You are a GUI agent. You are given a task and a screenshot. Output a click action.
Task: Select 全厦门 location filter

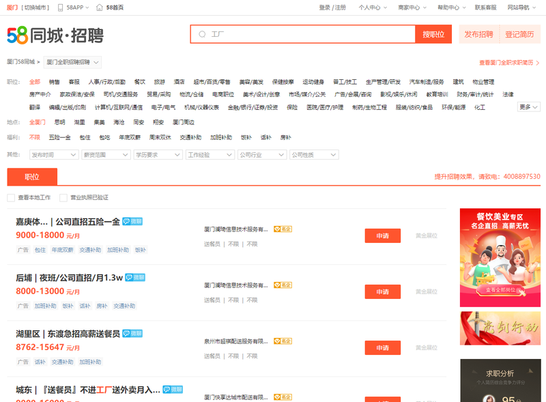[38, 122]
